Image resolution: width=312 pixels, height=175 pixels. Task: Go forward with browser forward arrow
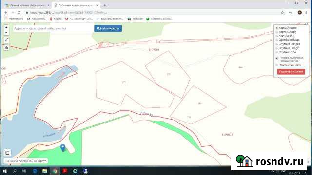pos(13,12)
